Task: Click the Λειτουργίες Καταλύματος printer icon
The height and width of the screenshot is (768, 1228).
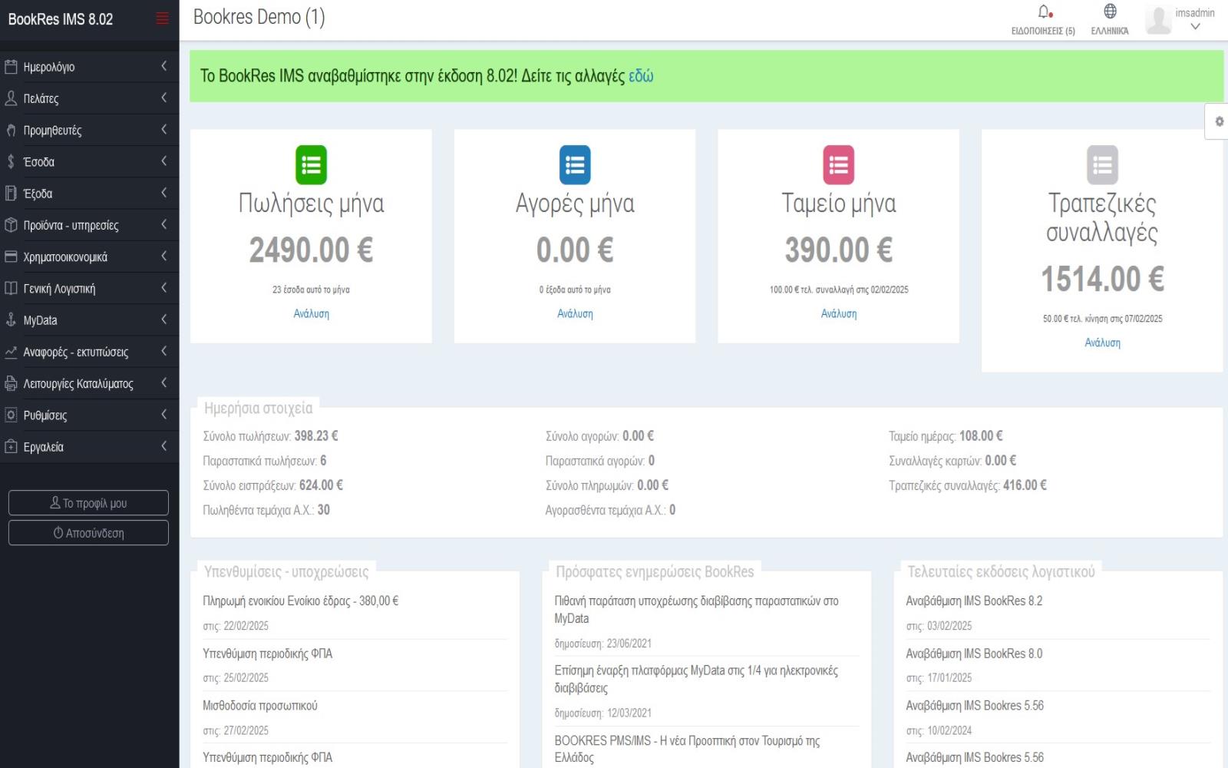Action: (x=11, y=383)
